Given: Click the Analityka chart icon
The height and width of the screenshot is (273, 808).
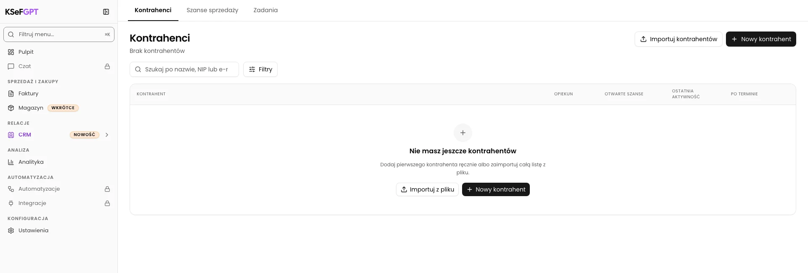Looking at the screenshot, I should point(11,162).
